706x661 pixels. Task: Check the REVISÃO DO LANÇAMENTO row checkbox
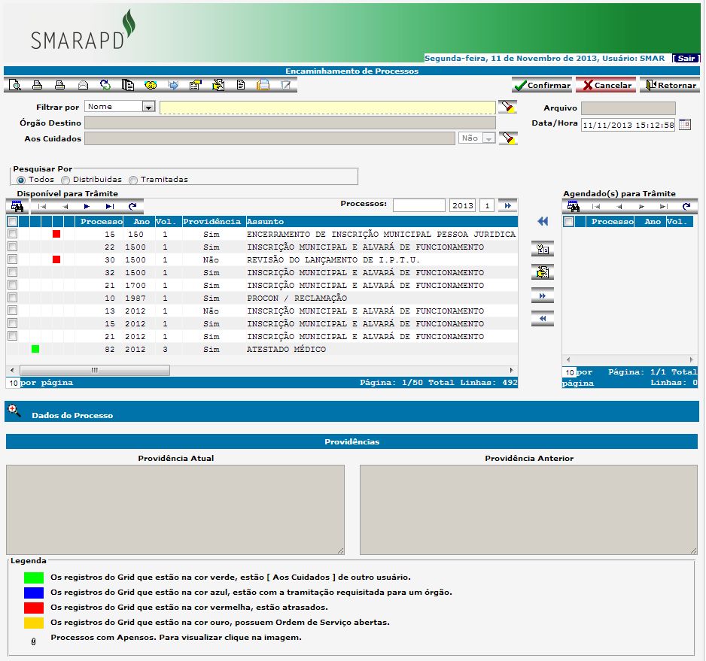tap(12, 259)
